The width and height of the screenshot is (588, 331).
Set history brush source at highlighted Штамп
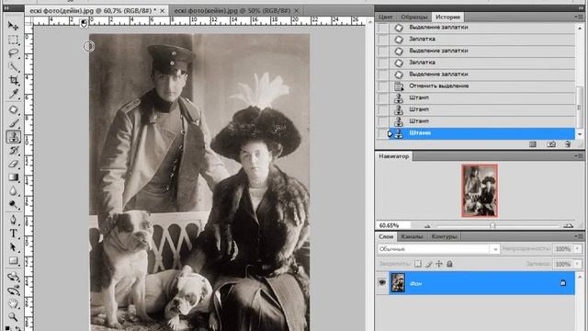pos(383,133)
